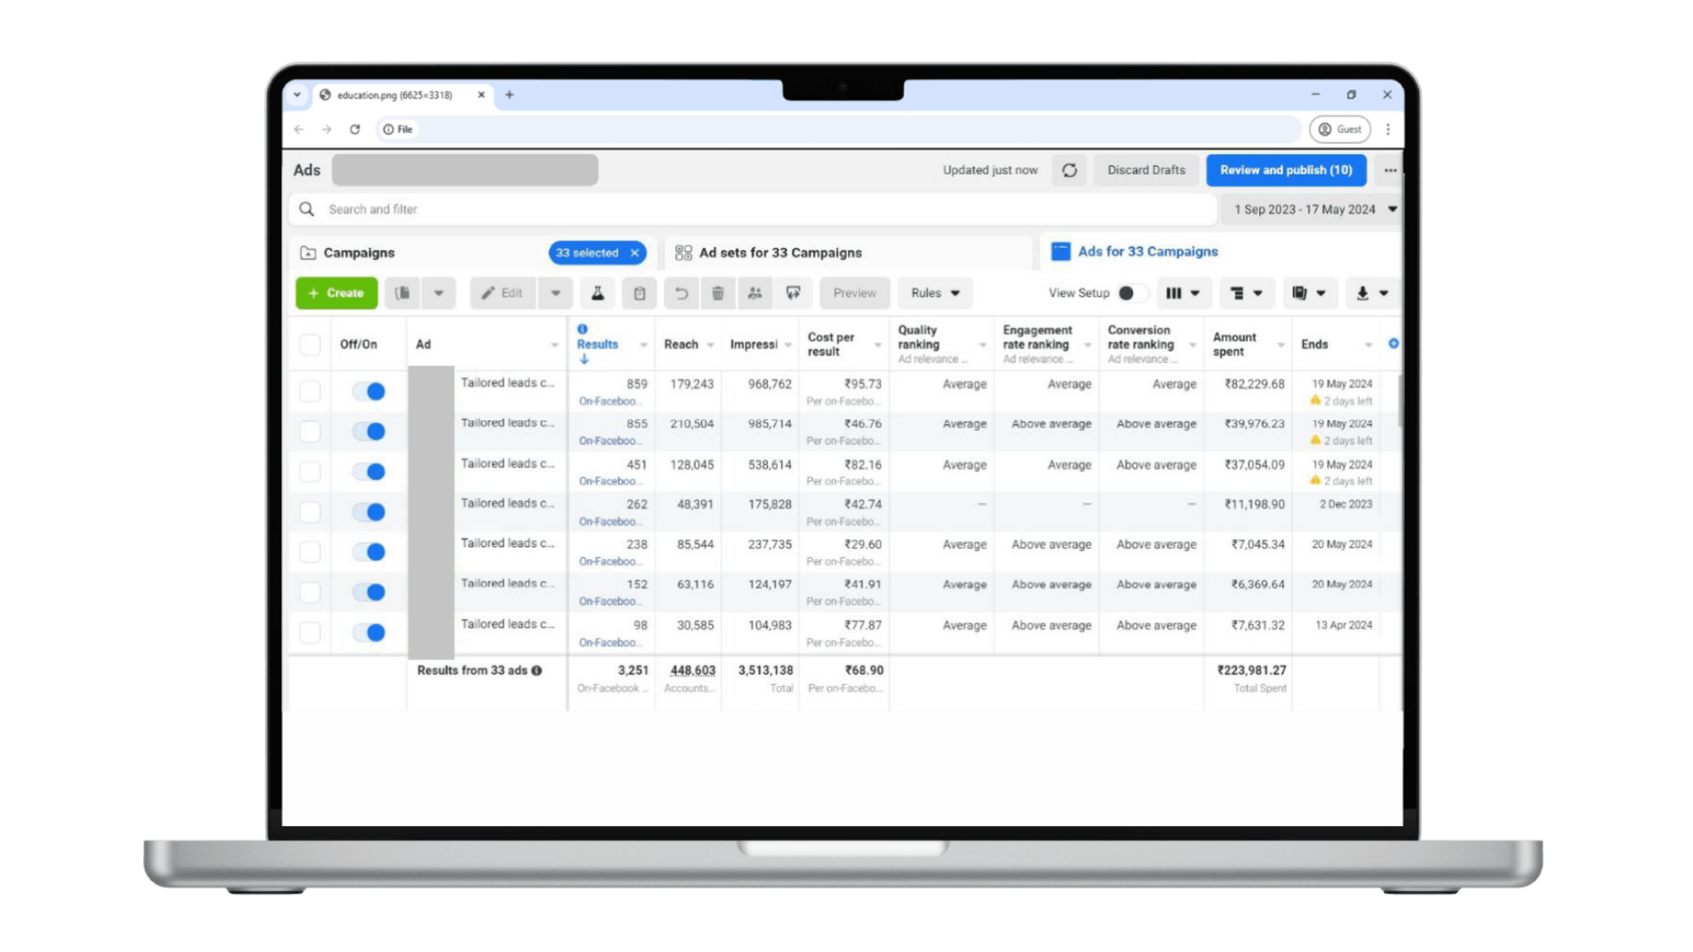Check the select-all header checkbox

tap(310, 345)
